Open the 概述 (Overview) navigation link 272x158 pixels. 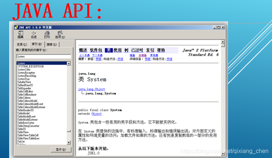83,50
